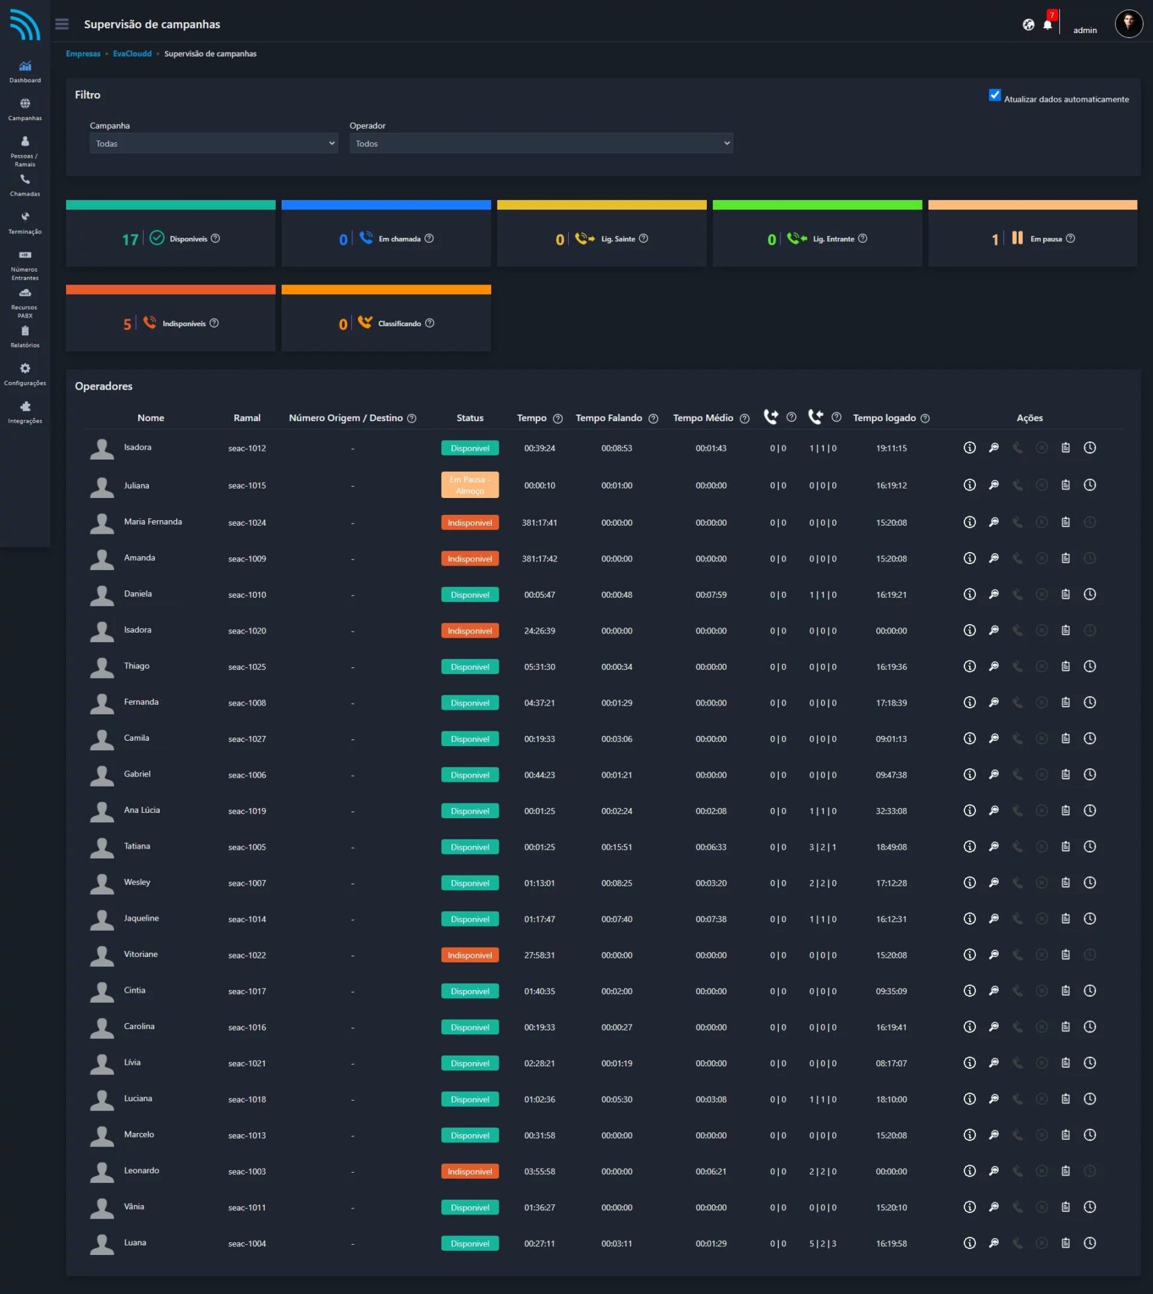This screenshot has height=1294, width=1153.
Task: Uncheck Atualizar dados automaticamente checkbox
Action: (x=995, y=95)
